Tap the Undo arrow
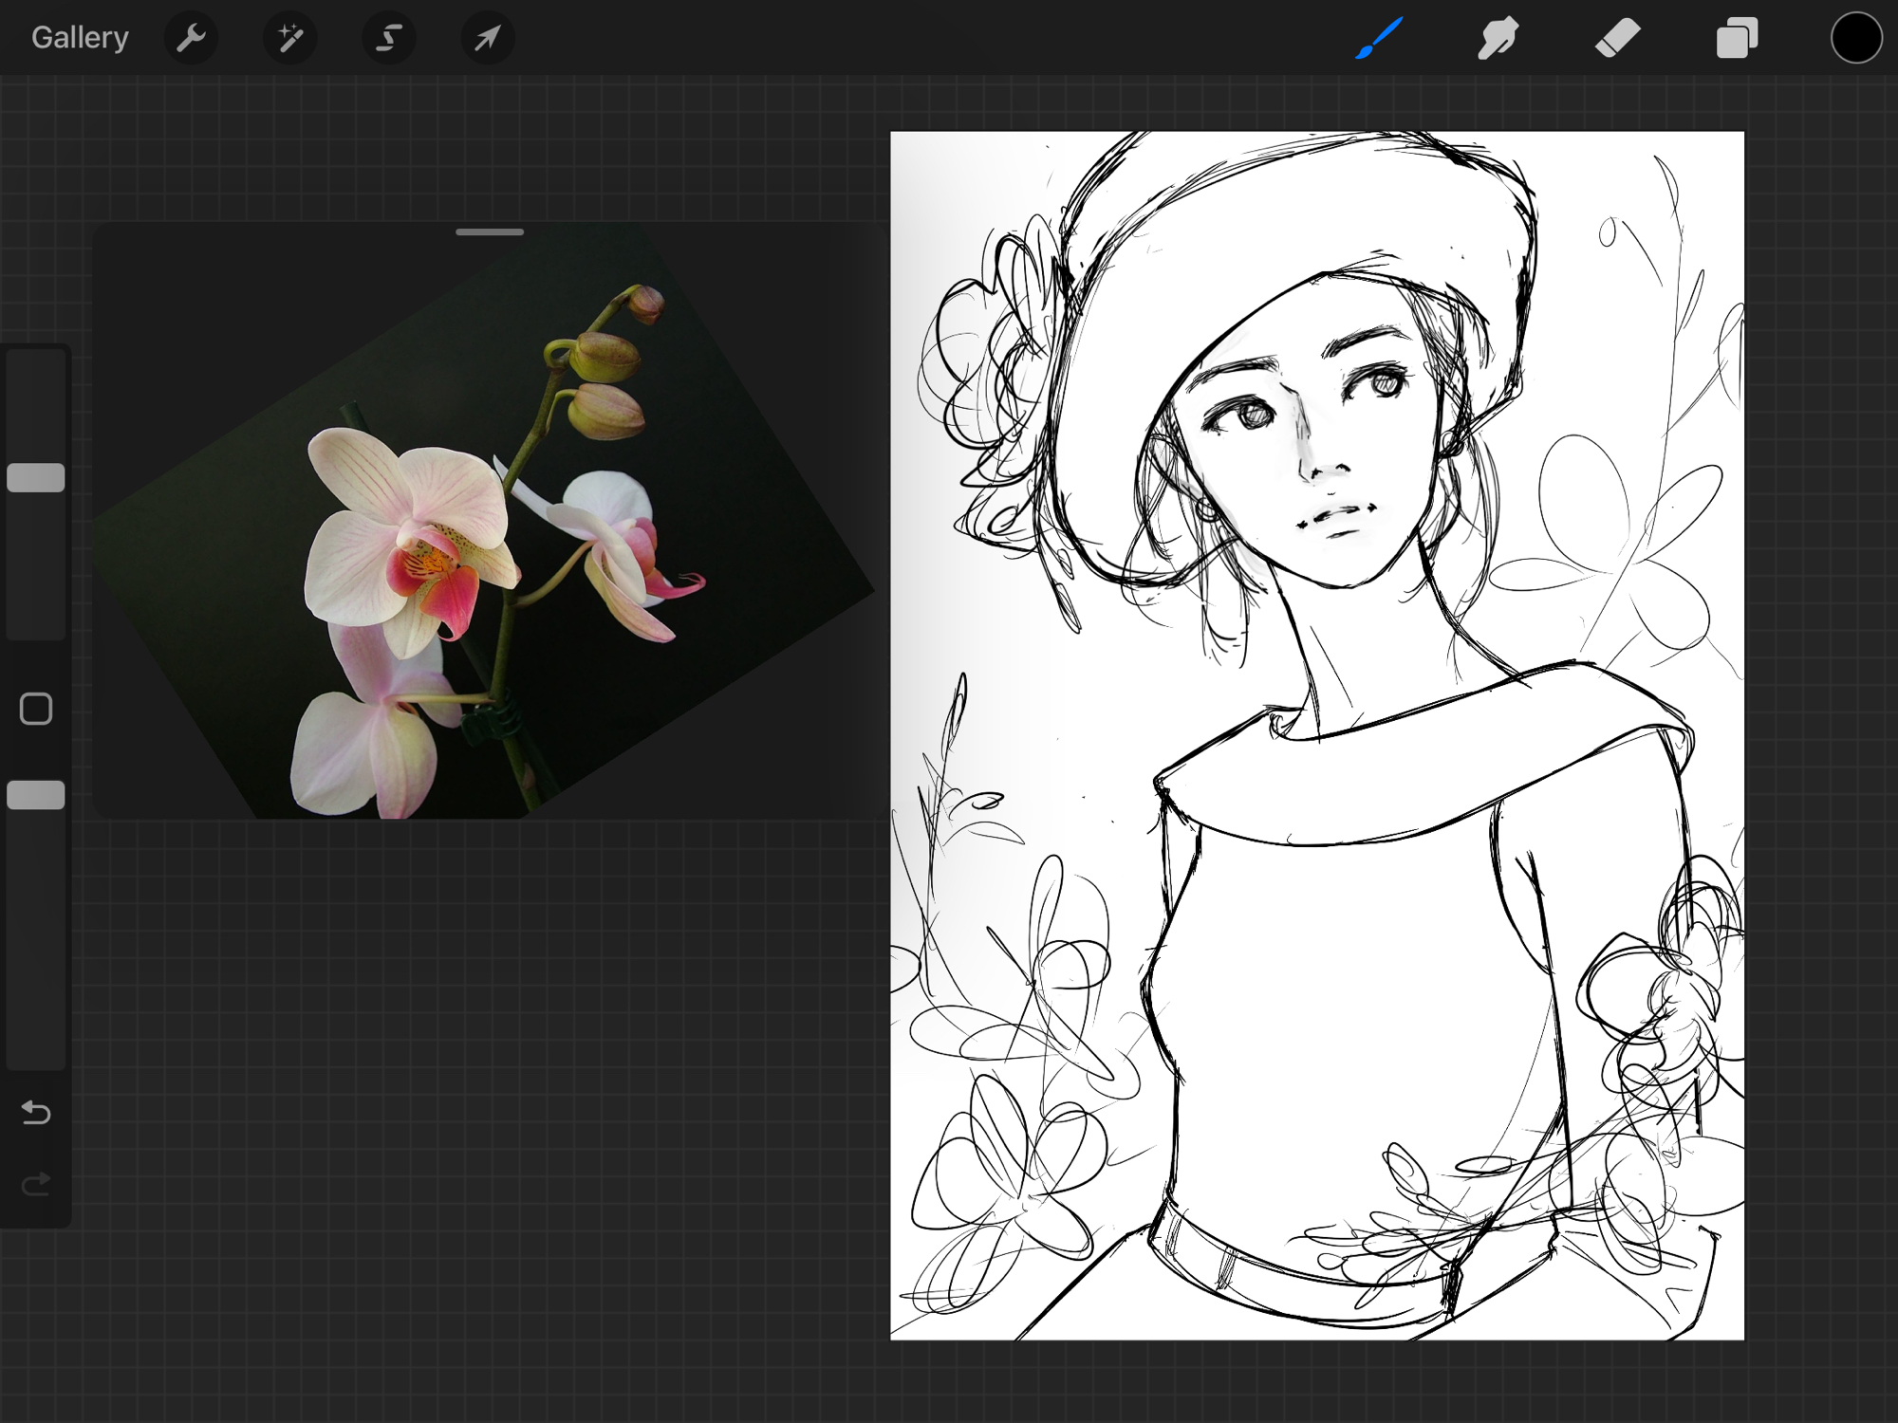 [36, 1112]
